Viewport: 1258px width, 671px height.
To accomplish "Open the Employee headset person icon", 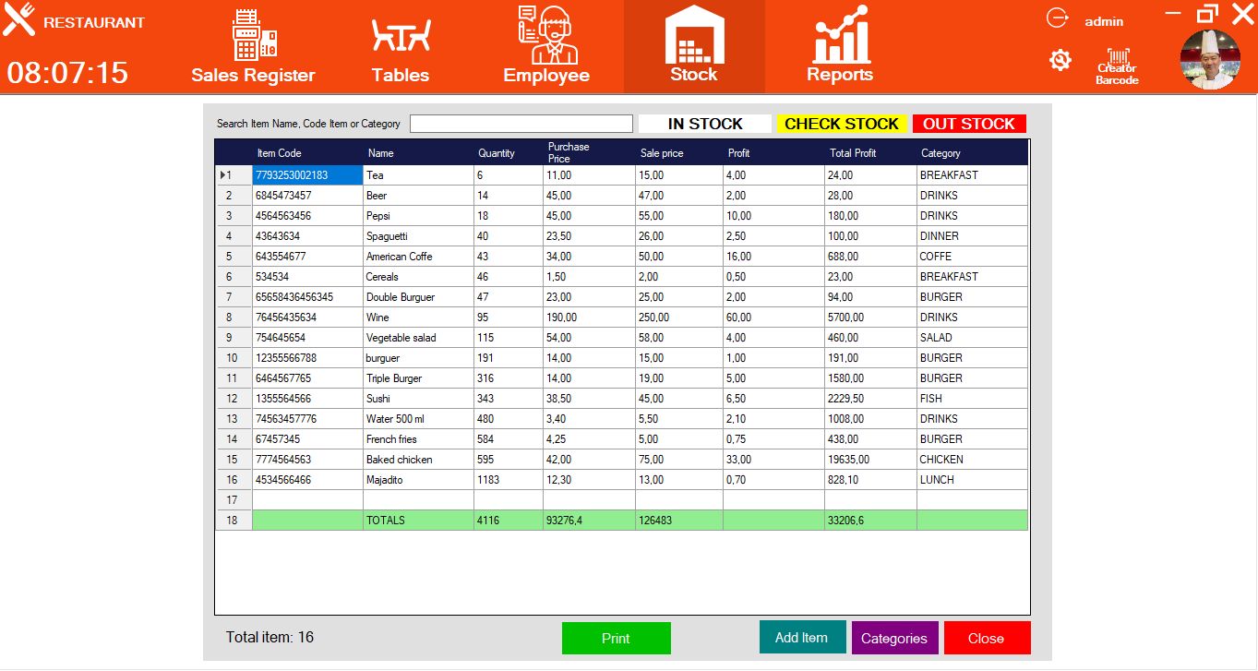I will tap(546, 34).
